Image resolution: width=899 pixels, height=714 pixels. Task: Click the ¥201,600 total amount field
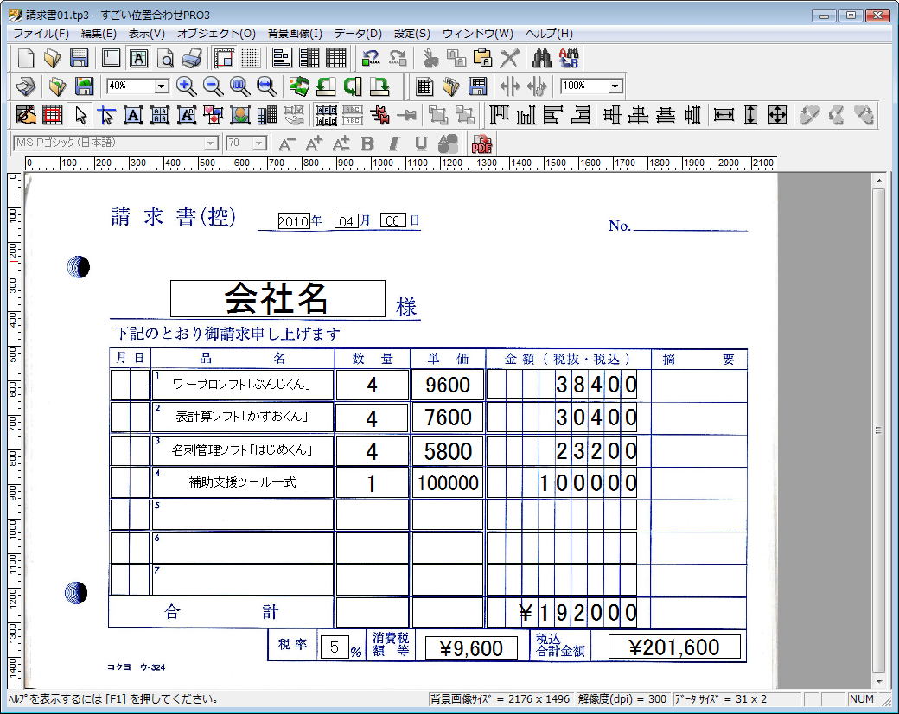674,647
